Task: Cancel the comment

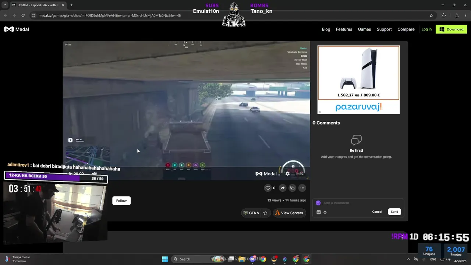Action: coord(377,212)
